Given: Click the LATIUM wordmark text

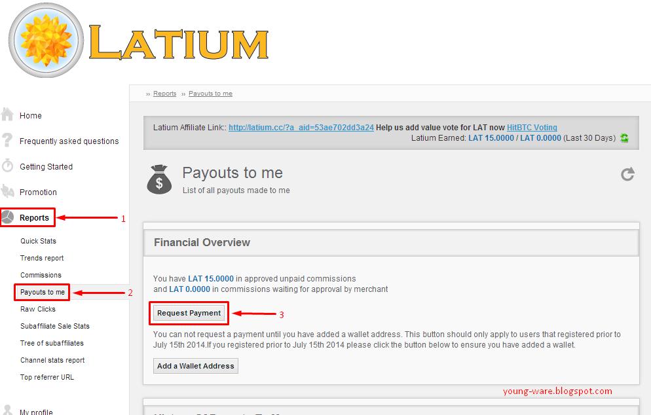Looking at the screenshot, I should pyautogui.click(x=179, y=42).
